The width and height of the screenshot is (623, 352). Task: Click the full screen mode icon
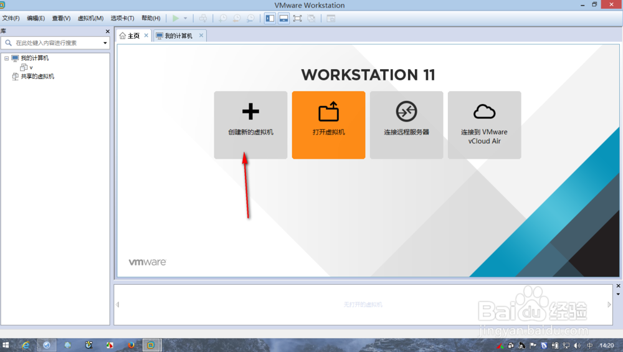coord(297,18)
